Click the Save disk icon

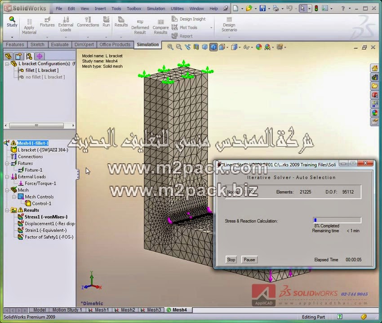pos(262,9)
